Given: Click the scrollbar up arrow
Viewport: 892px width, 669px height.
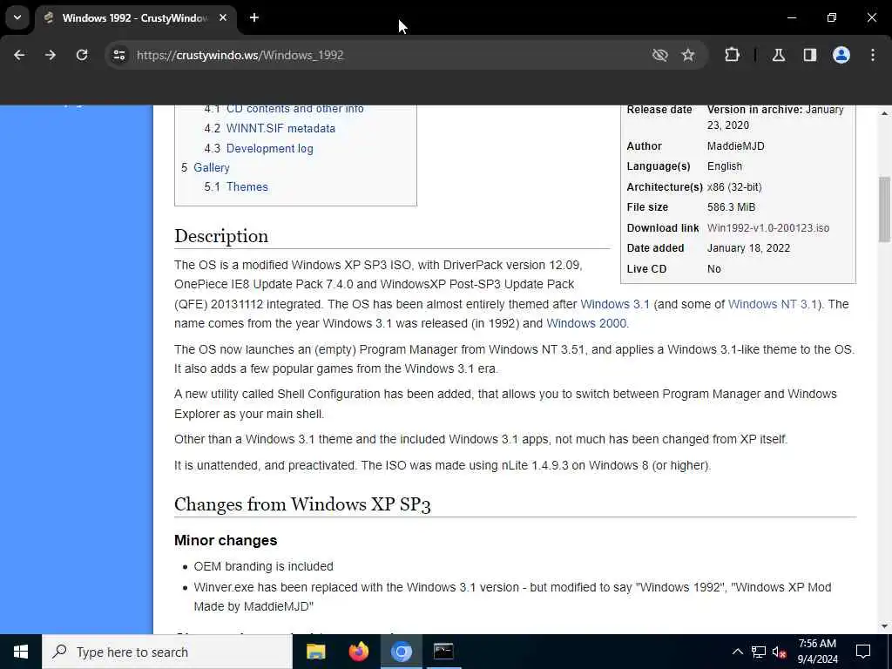Looking at the screenshot, I should pyautogui.click(x=884, y=113).
